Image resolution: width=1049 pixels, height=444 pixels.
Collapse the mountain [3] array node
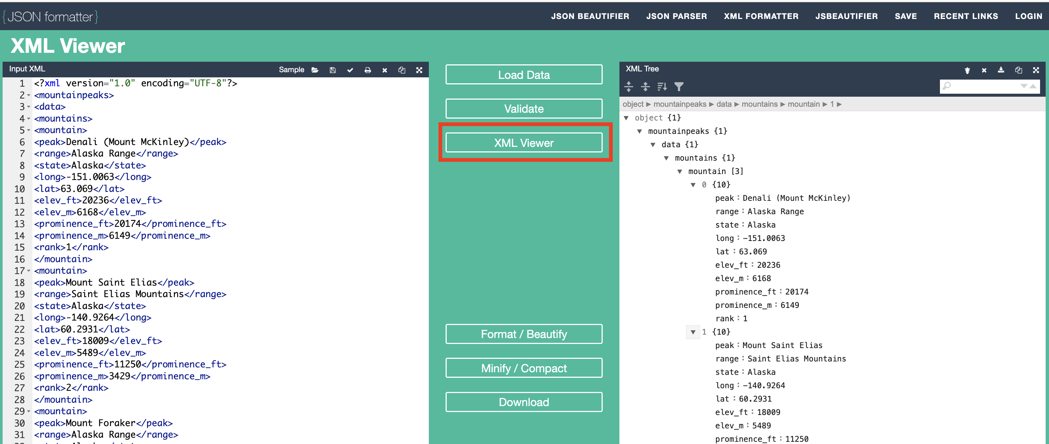pos(680,171)
